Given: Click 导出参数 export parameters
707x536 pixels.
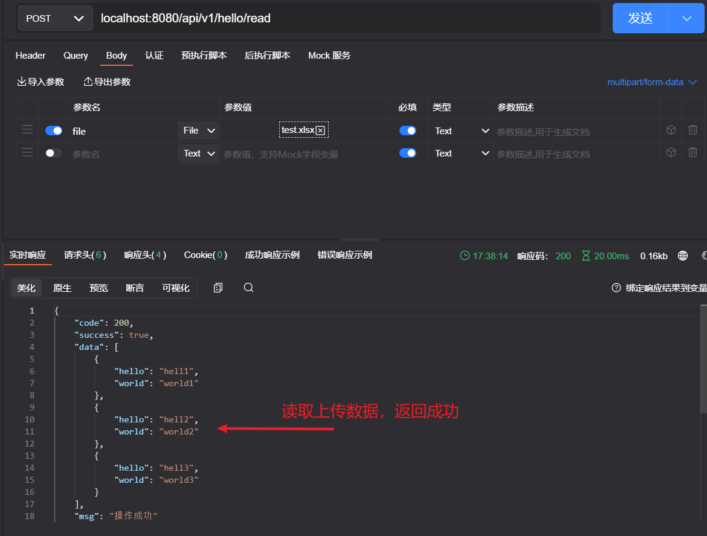Looking at the screenshot, I should pos(107,82).
